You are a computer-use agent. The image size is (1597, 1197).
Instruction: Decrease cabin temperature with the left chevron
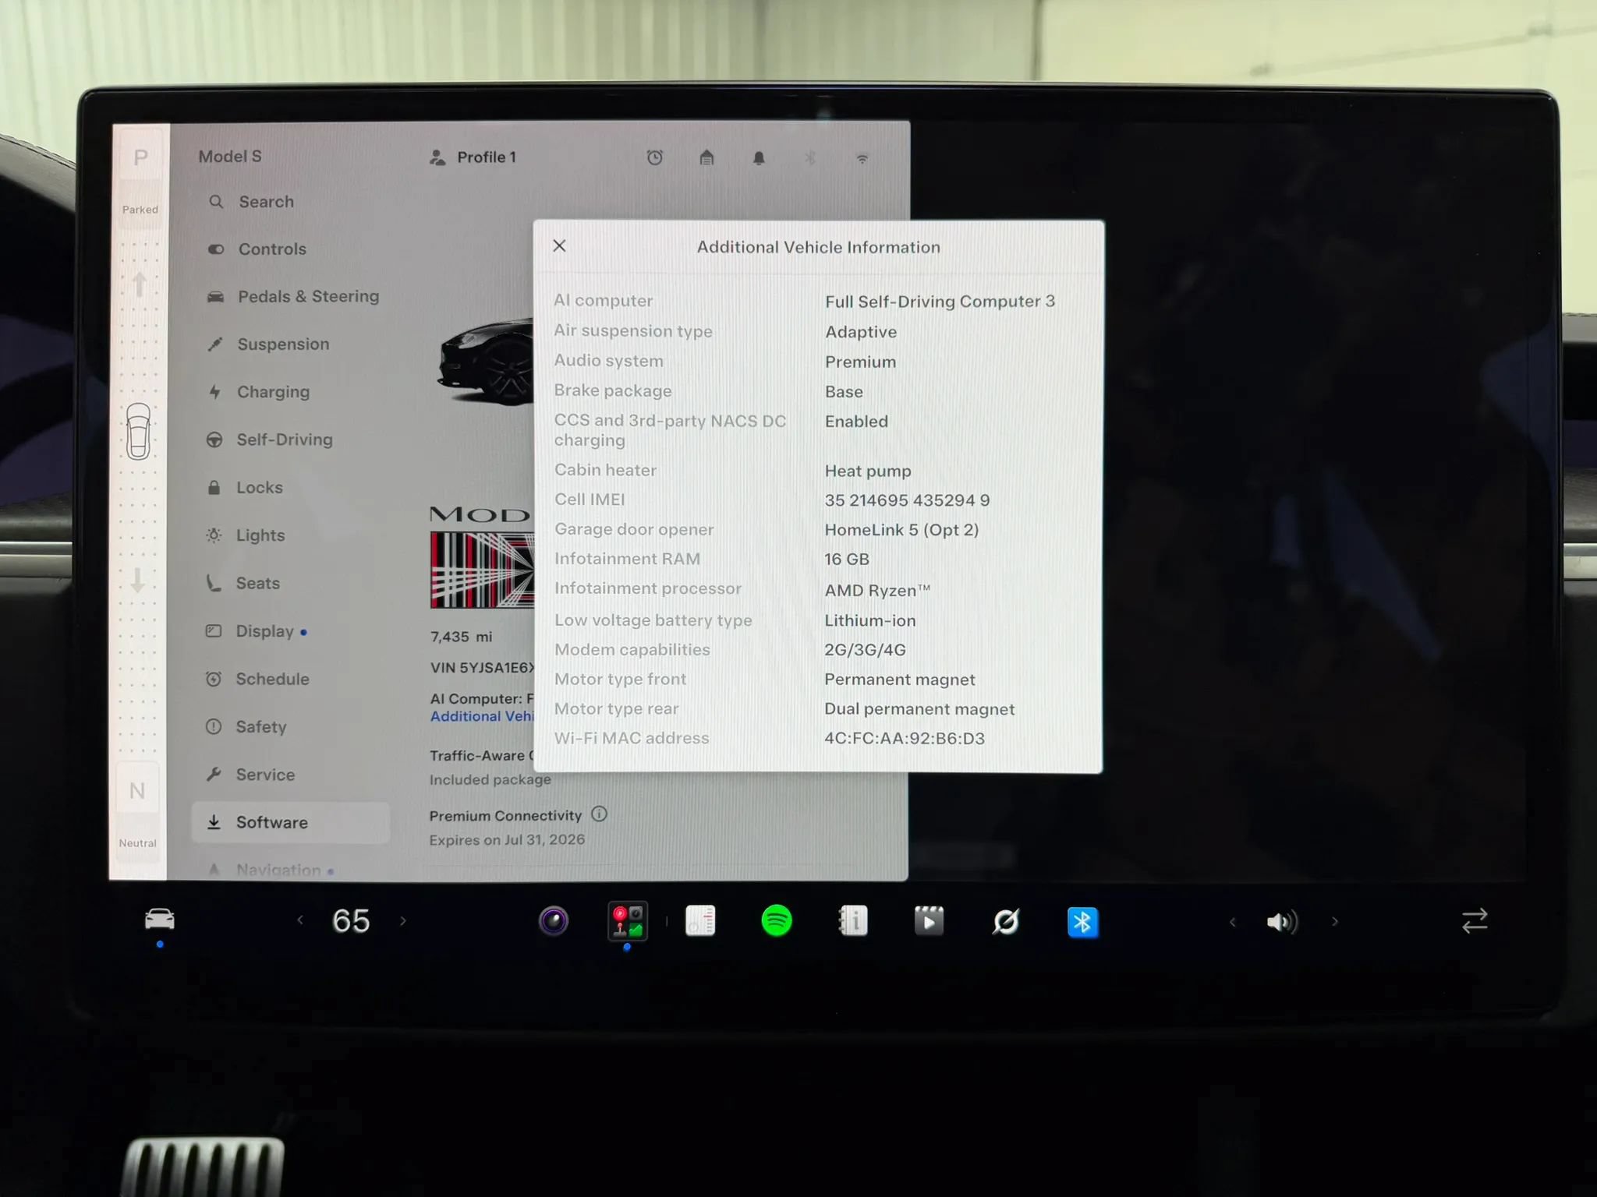(x=300, y=920)
